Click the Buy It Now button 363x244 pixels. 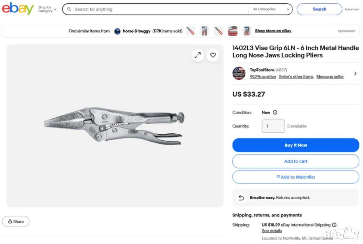296,145
